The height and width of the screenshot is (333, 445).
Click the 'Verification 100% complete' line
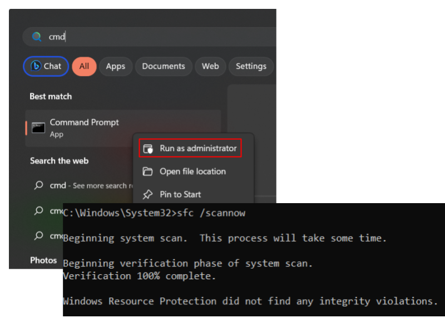[140, 276]
